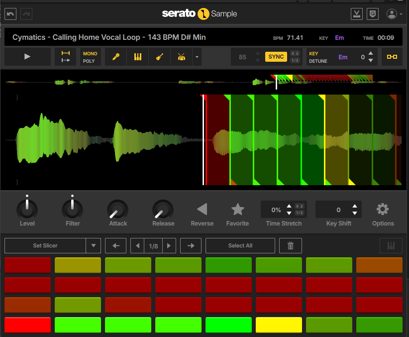409x337 pixels.
Task: Increase Key Shift with up arrow
Action: (x=355, y=206)
